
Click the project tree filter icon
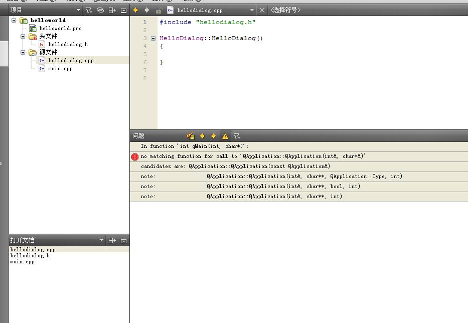[x=89, y=10]
